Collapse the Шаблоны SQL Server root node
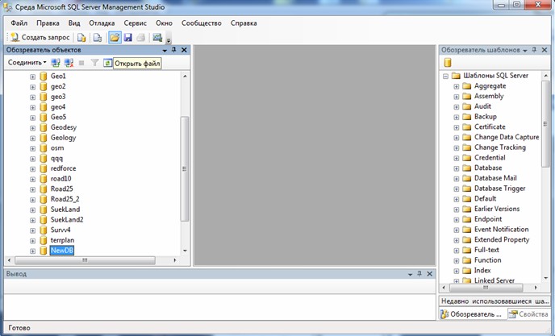The height and width of the screenshot is (336, 555). [x=444, y=76]
